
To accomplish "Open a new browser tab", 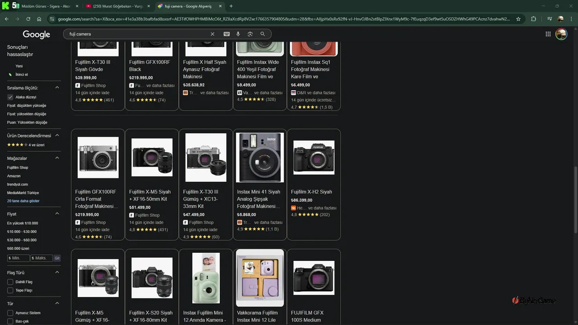I will pyautogui.click(x=231, y=6).
